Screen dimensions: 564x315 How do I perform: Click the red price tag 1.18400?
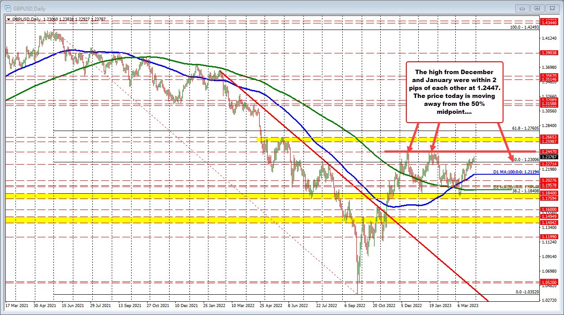[550, 193]
